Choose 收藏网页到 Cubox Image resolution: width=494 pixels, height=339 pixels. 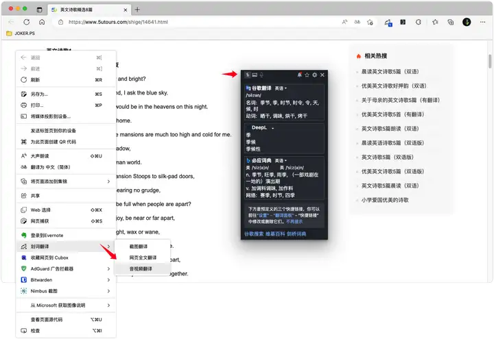(x=66, y=258)
